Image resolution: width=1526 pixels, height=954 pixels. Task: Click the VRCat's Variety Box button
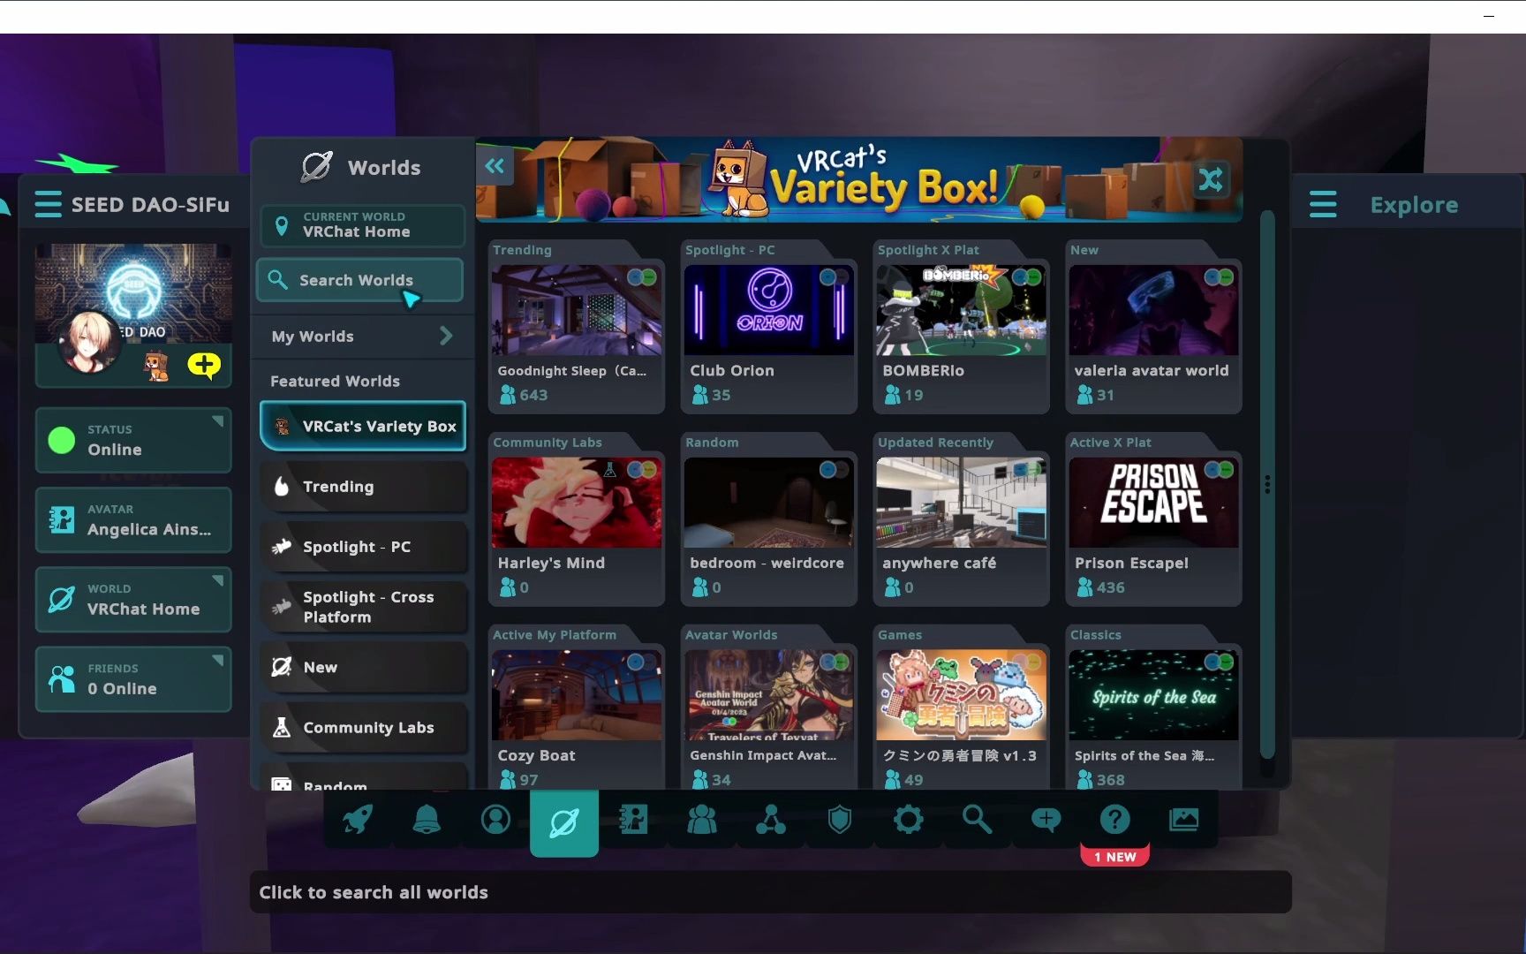coord(362,426)
